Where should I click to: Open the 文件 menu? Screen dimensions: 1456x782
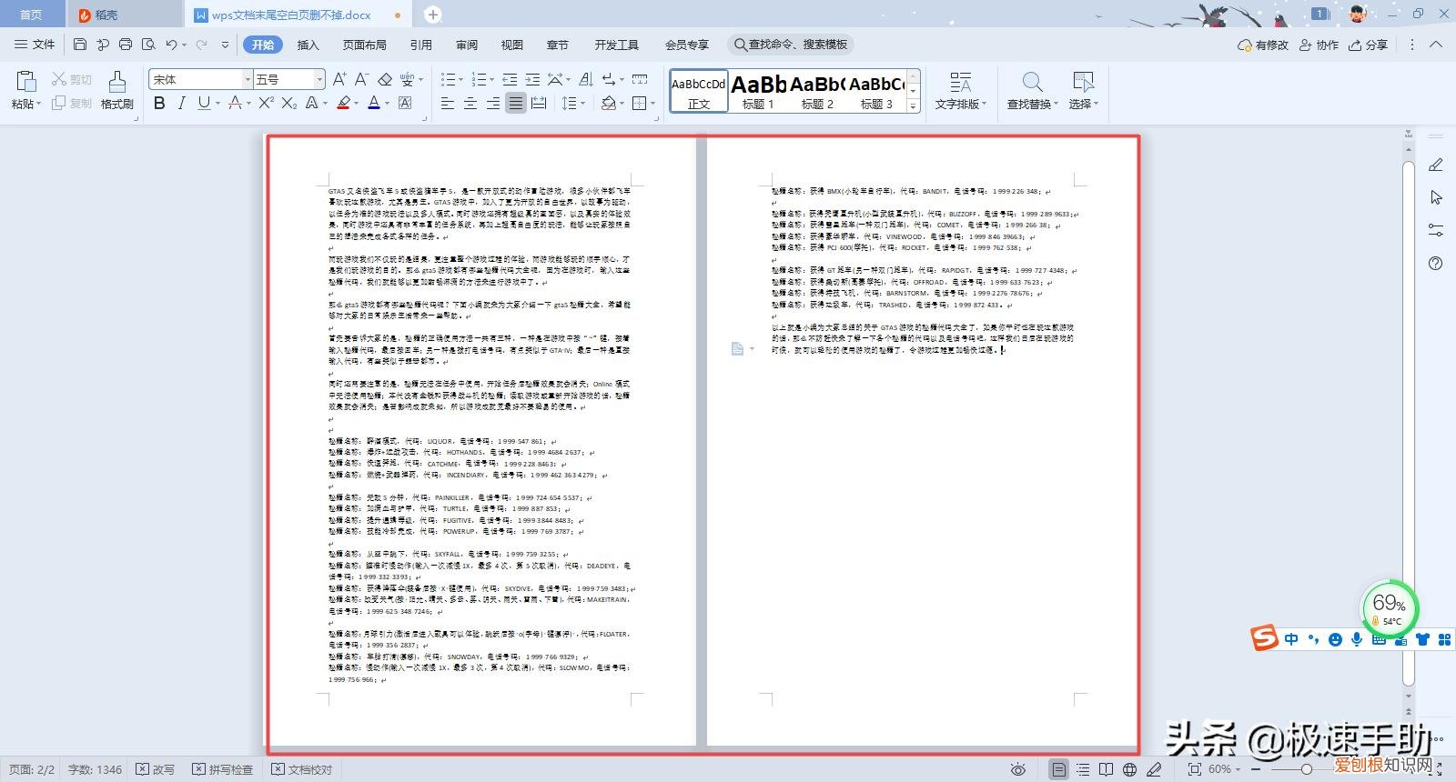coord(35,45)
